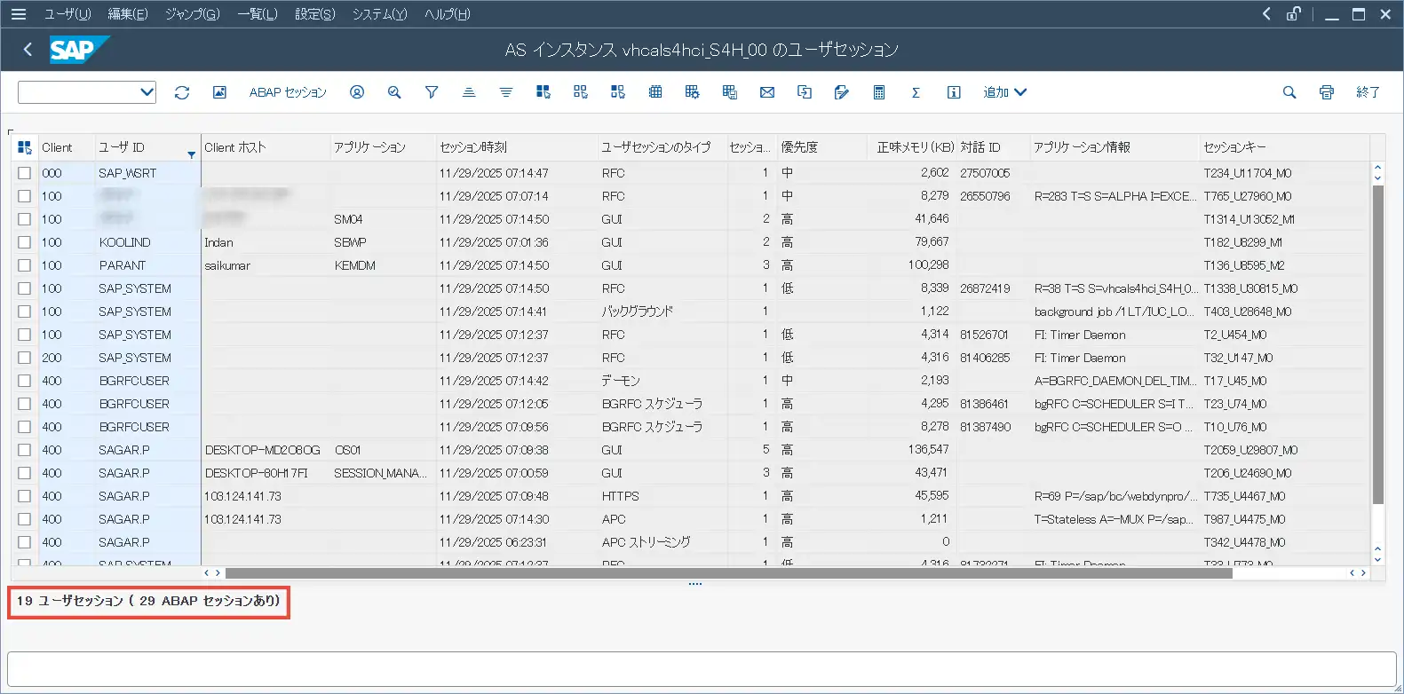
Task: Open the ジャンプ(G) menu
Action: coord(193,14)
